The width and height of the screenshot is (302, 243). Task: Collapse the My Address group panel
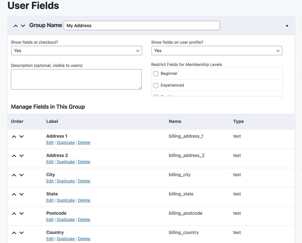coord(287,26)
